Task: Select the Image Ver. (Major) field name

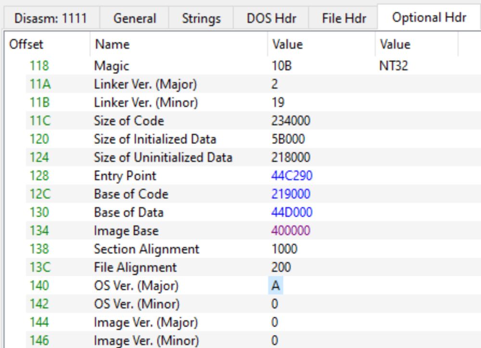Action: (146, 322)
